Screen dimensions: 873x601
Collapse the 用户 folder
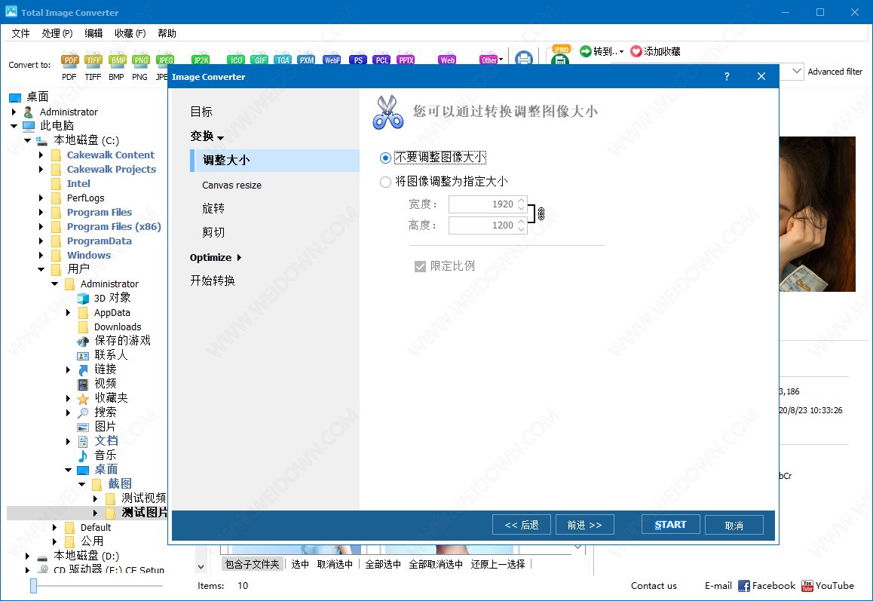click(x=41, y=270)
